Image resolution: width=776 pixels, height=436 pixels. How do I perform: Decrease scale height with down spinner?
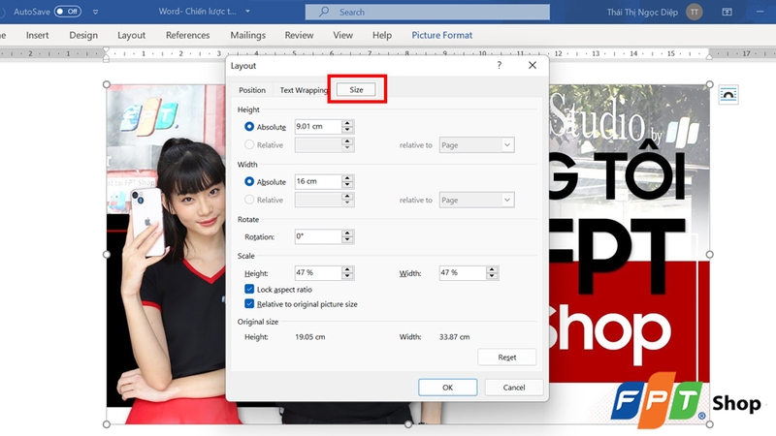(x=347, y=276)
